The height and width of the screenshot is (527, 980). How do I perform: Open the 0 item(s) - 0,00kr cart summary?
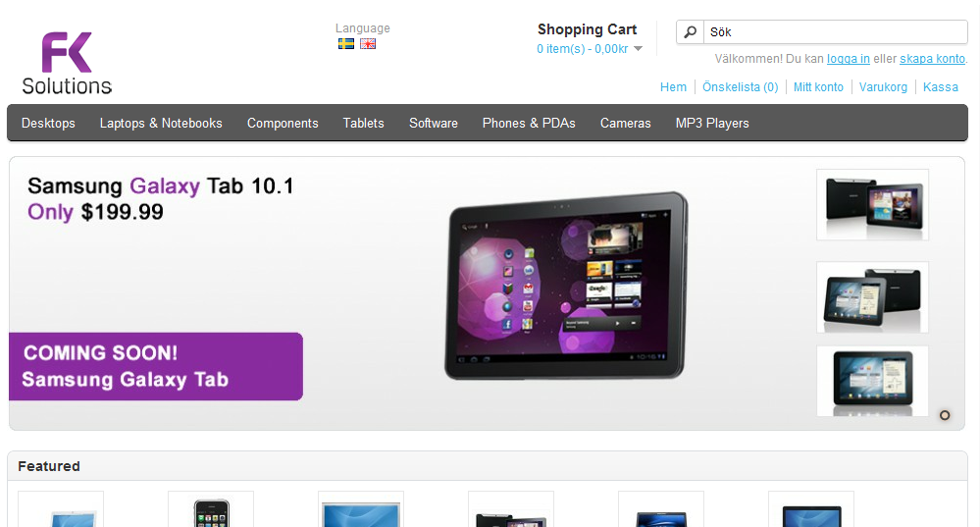tap(583, 49)
